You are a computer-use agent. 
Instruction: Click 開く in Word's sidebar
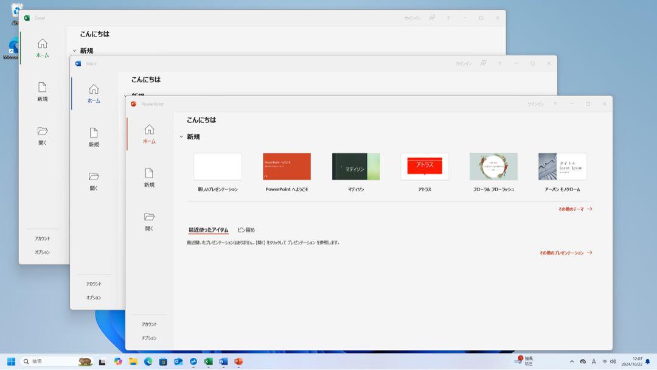coord(94,181)
